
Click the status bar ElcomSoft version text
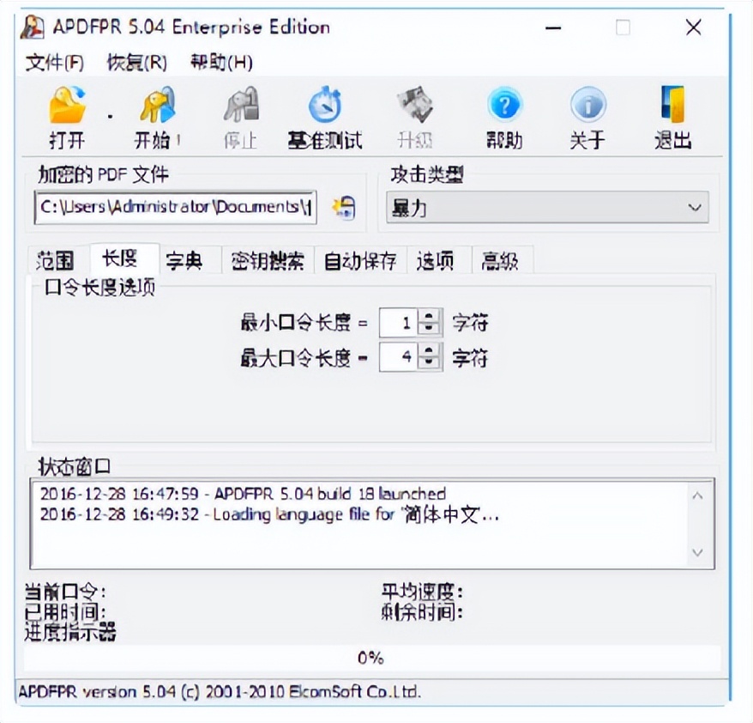point(220,692)
